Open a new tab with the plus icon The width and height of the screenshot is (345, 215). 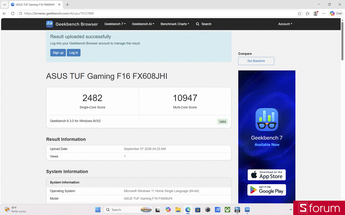coord(68,5)
